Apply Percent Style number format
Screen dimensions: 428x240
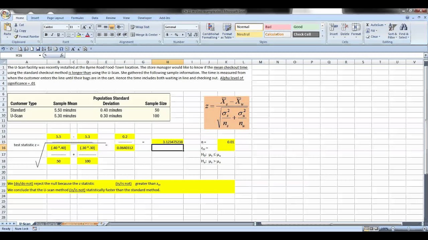point(176,35)
